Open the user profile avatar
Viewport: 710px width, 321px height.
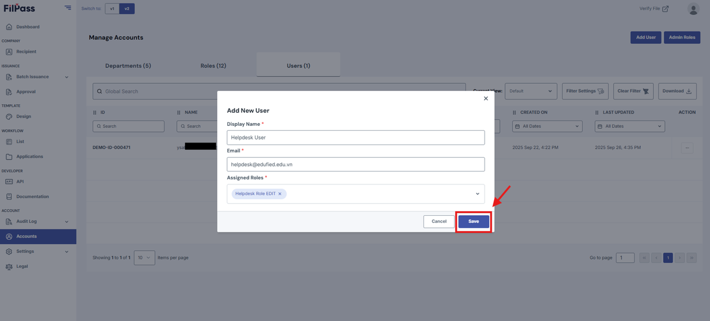[693, 9]
